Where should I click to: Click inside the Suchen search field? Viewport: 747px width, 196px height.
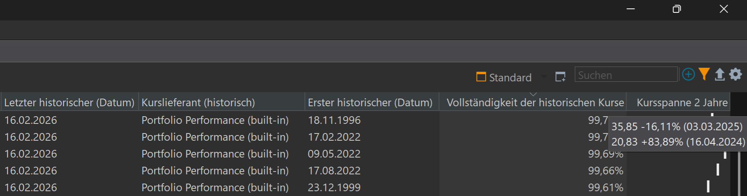pyautogui.click(x=626, y=75)
